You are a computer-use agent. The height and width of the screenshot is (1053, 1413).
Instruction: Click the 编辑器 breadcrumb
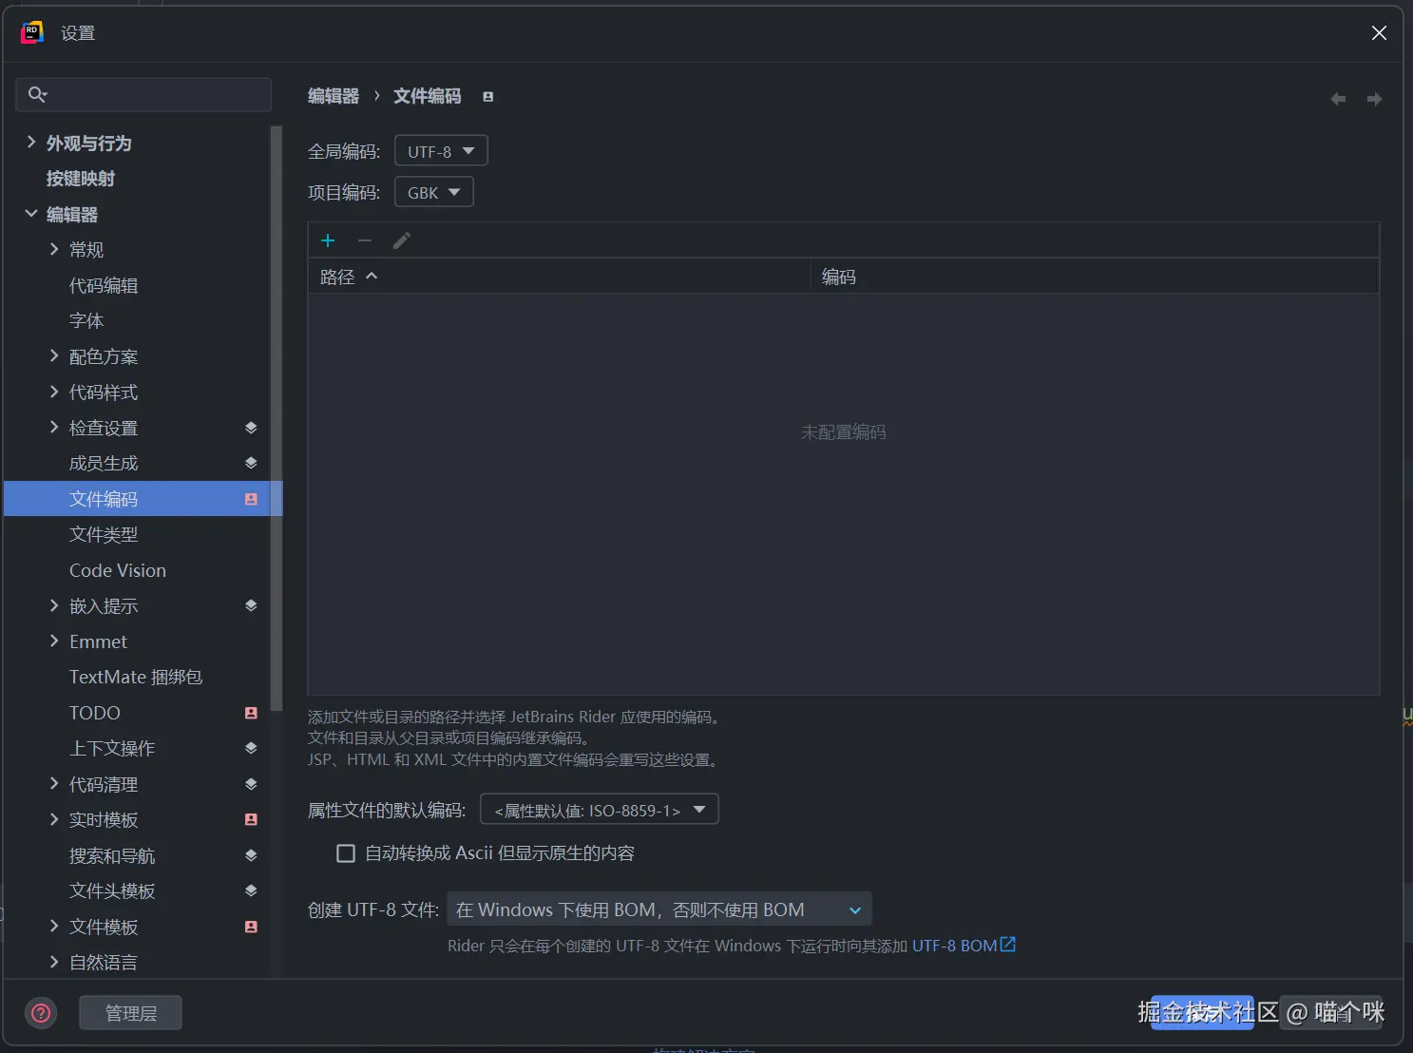coord(334,96)
